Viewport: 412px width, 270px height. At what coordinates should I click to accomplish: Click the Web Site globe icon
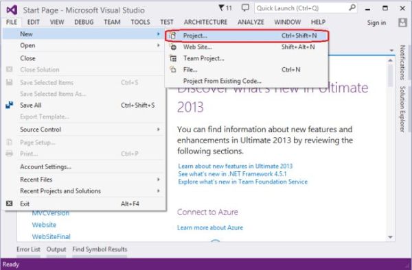point(173,47)
